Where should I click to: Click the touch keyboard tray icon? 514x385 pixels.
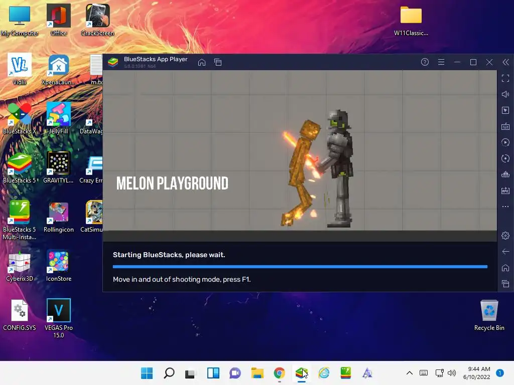click(x=424, y=373)
